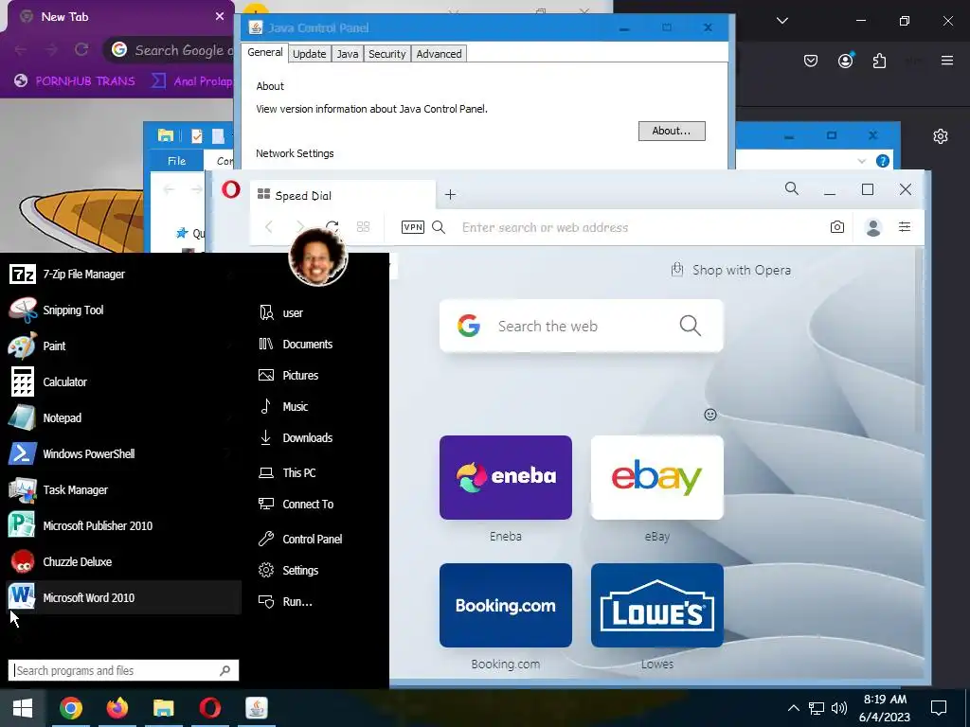Switch to Security tab in Java Control Panel
Screen dimensions: 970x727
click(386, 54)
